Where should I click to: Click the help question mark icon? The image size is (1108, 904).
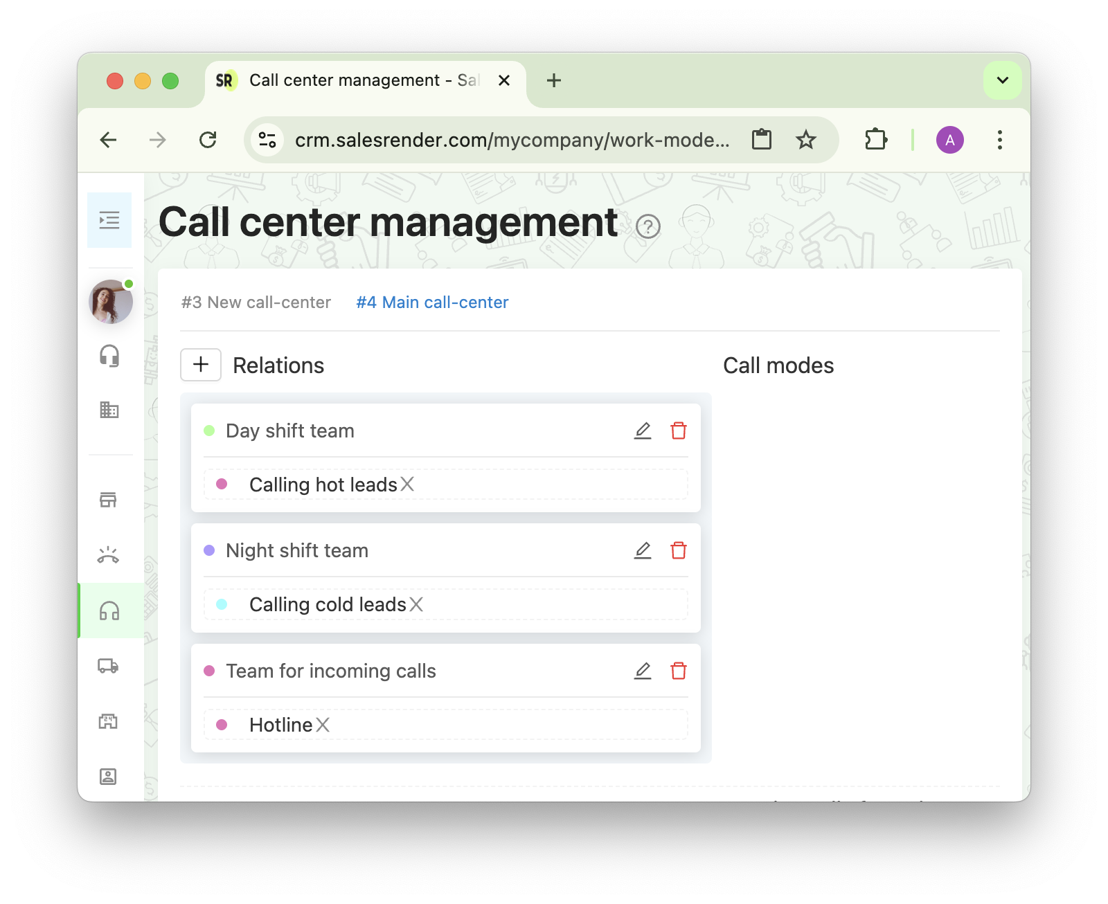click(648, 226)
